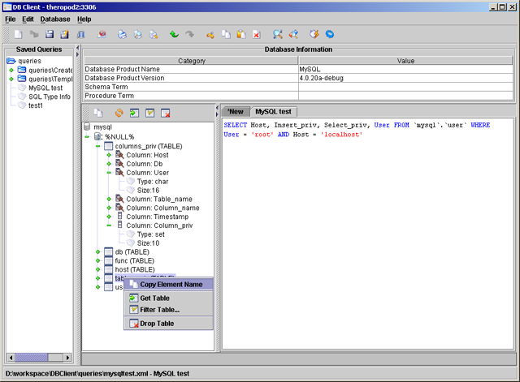Select the mysql database node
Image resolution: width=520 pixels, height=382 pixels.
(x=102, y=127)
